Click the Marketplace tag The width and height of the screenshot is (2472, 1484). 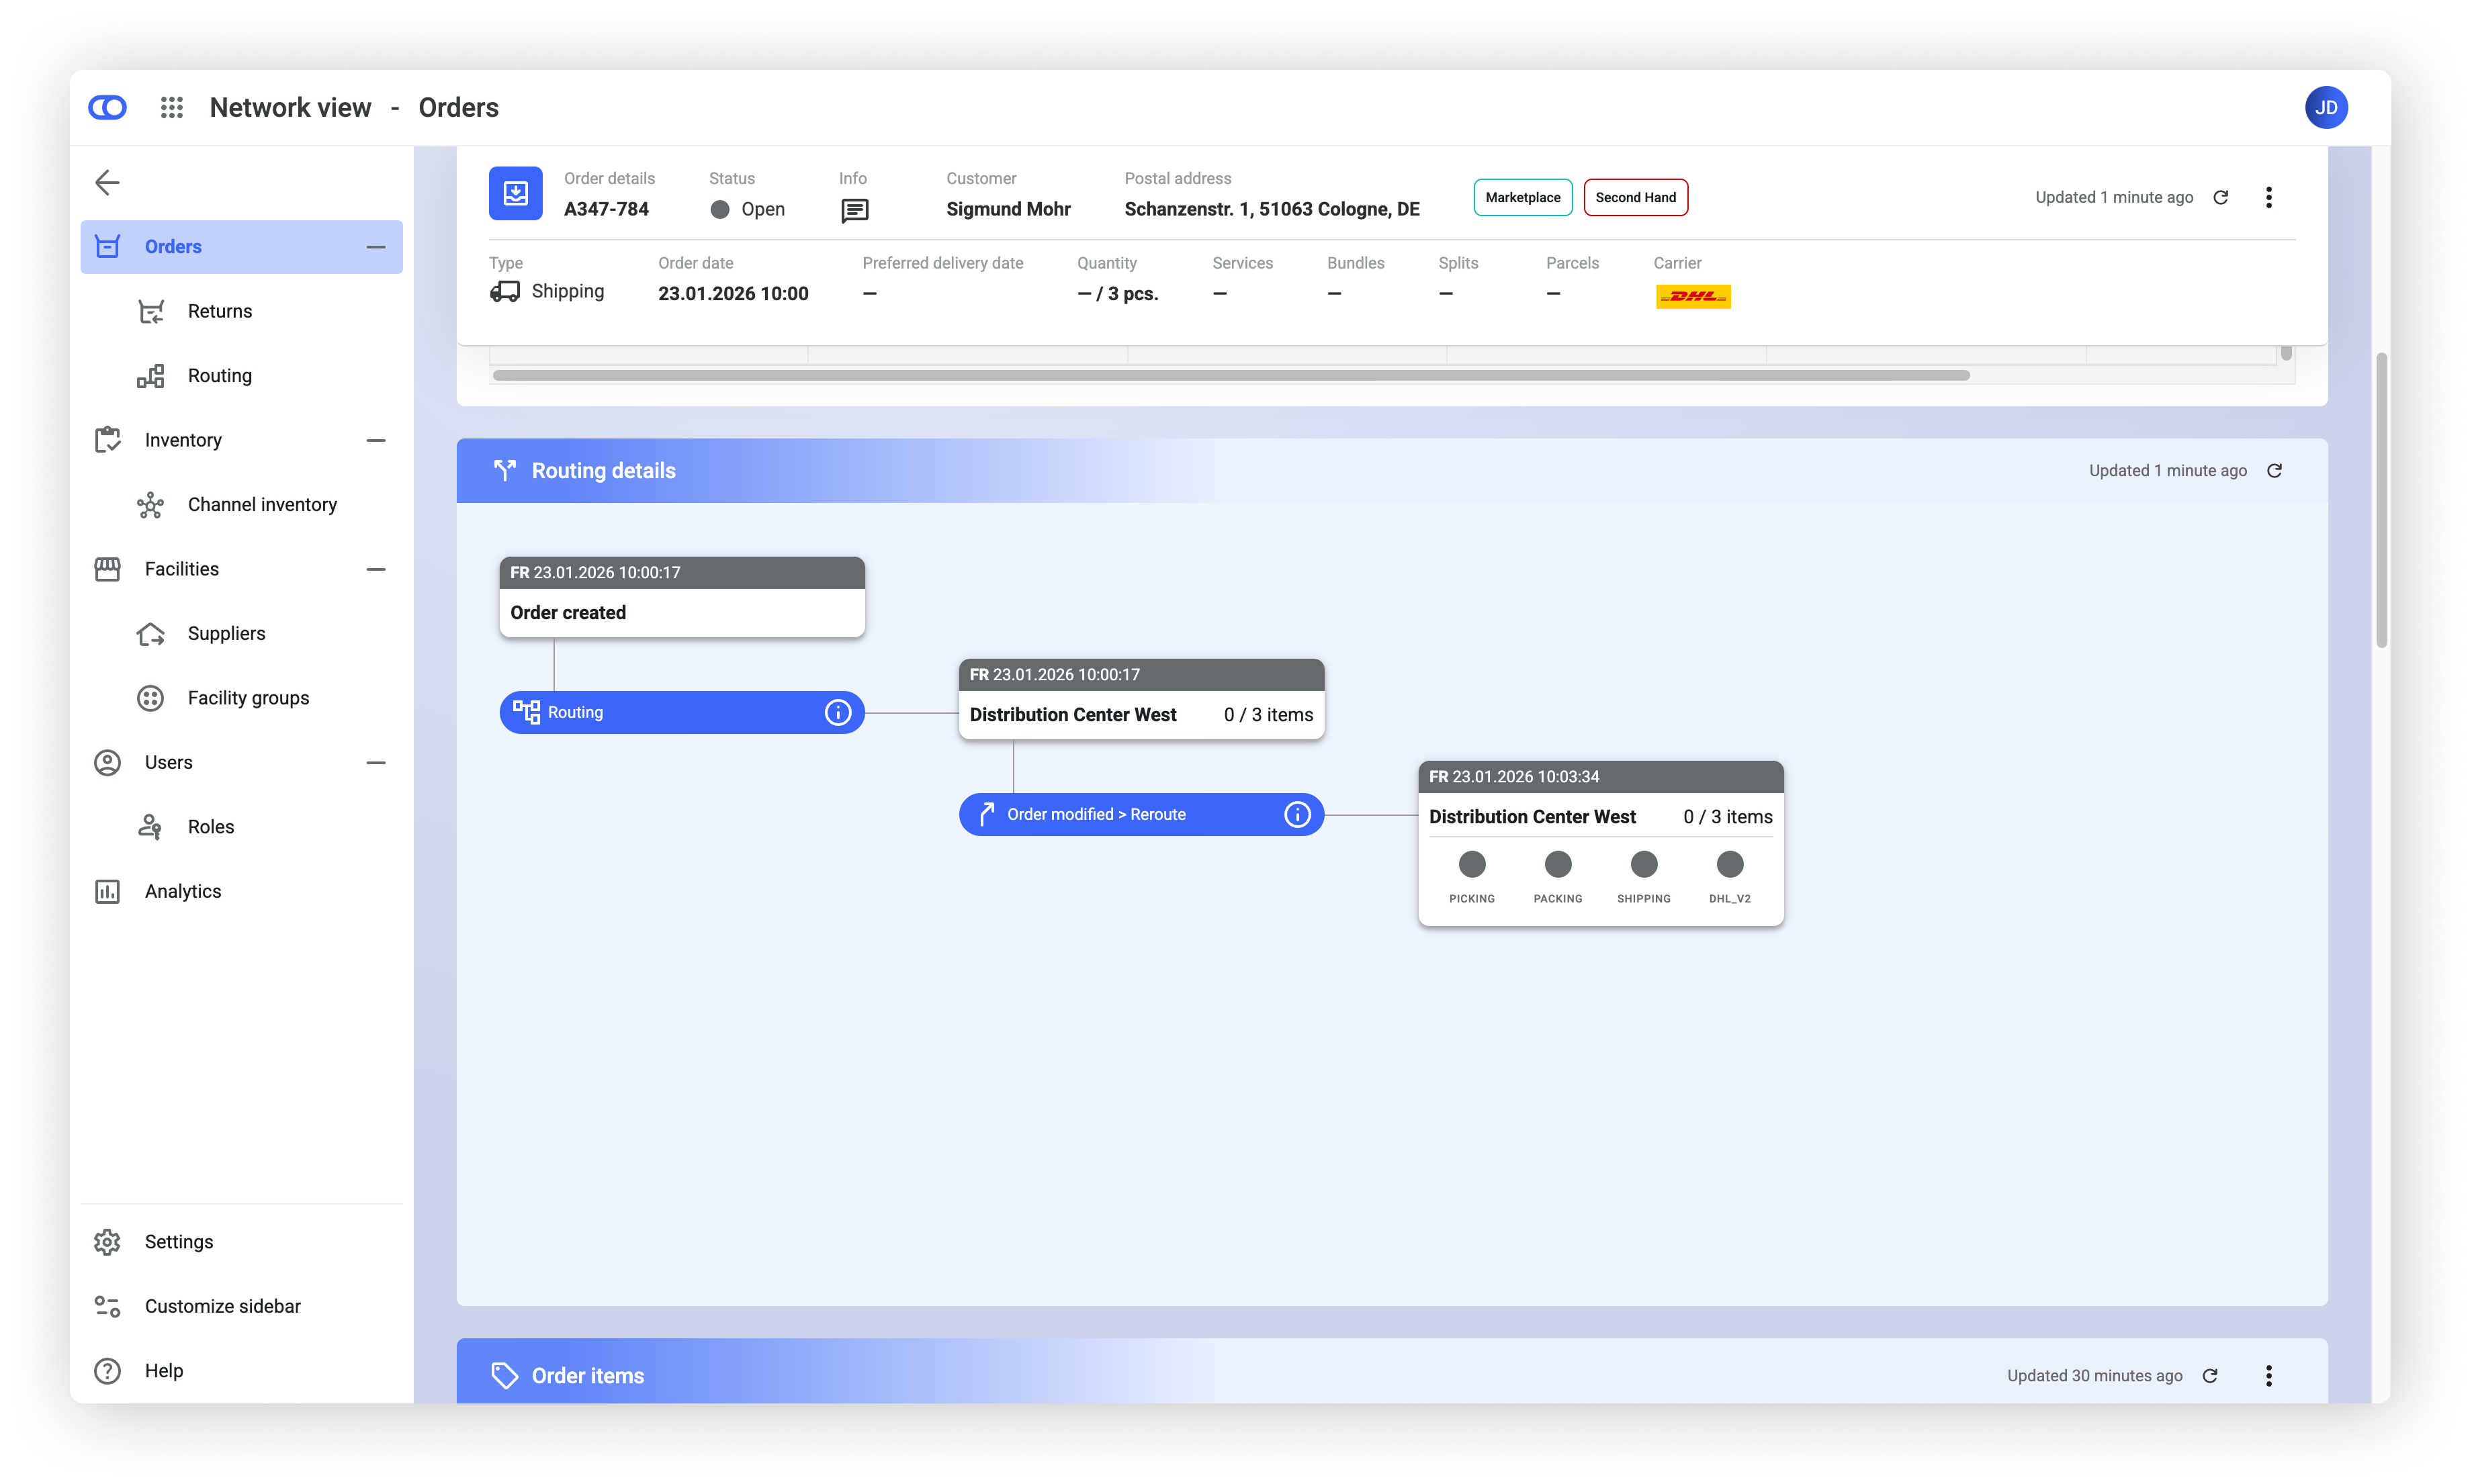click(1521, 197)
